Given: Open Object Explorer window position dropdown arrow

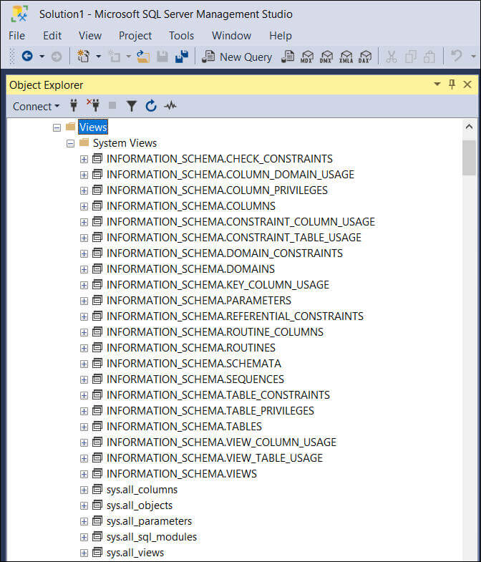Looking at the screenshot, I should 437,84.
